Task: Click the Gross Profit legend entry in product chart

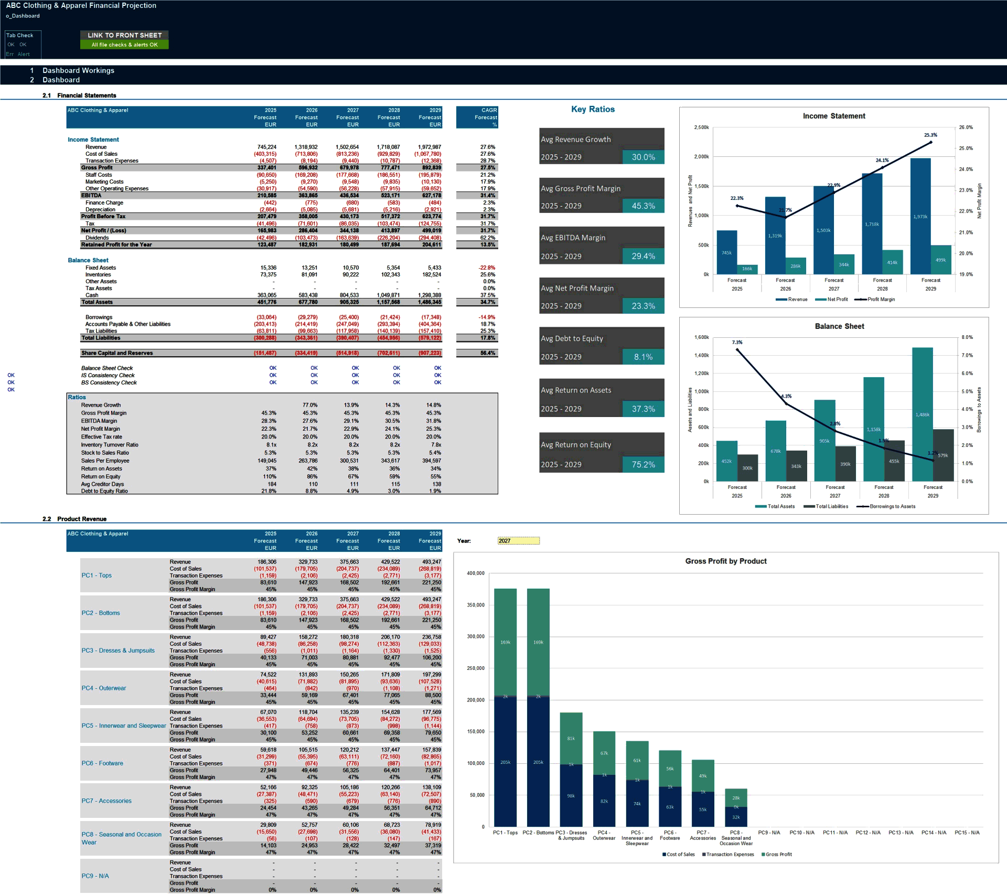Action: 777,855
